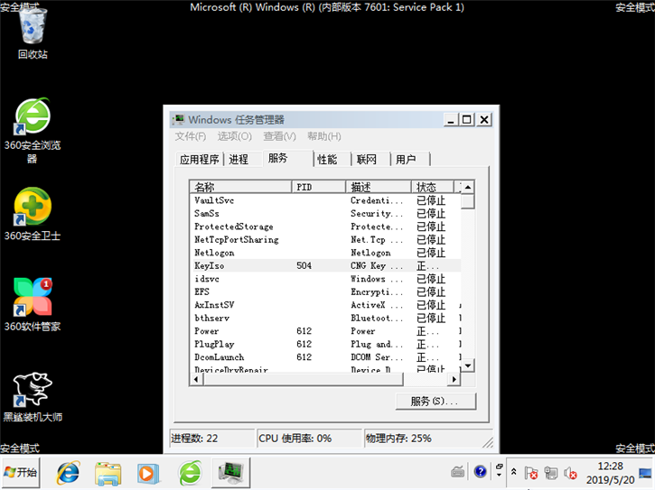Open the 选项(O) menu
The height and width of the screenshot is (490, 655).
click(x=234, y=136)
